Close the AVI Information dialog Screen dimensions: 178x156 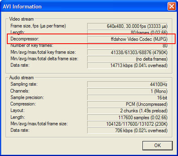[x=172, y=6]
